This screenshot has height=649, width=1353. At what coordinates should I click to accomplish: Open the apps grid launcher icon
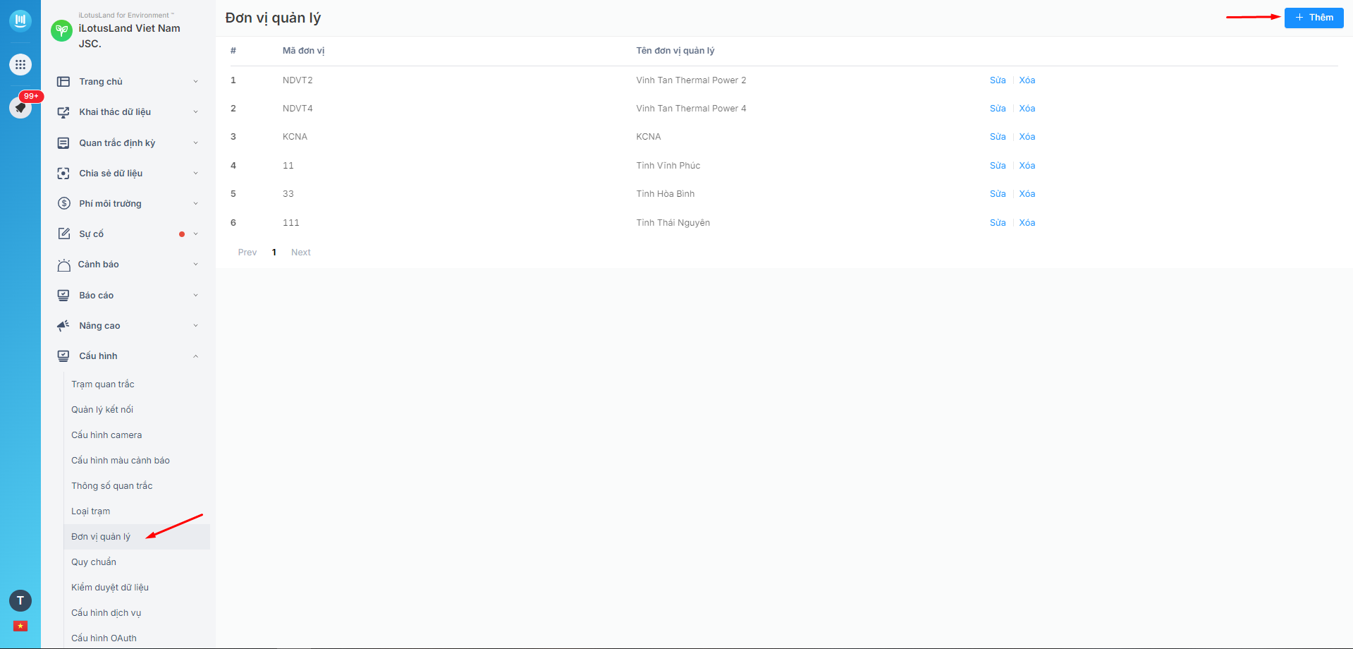(20, 64)
